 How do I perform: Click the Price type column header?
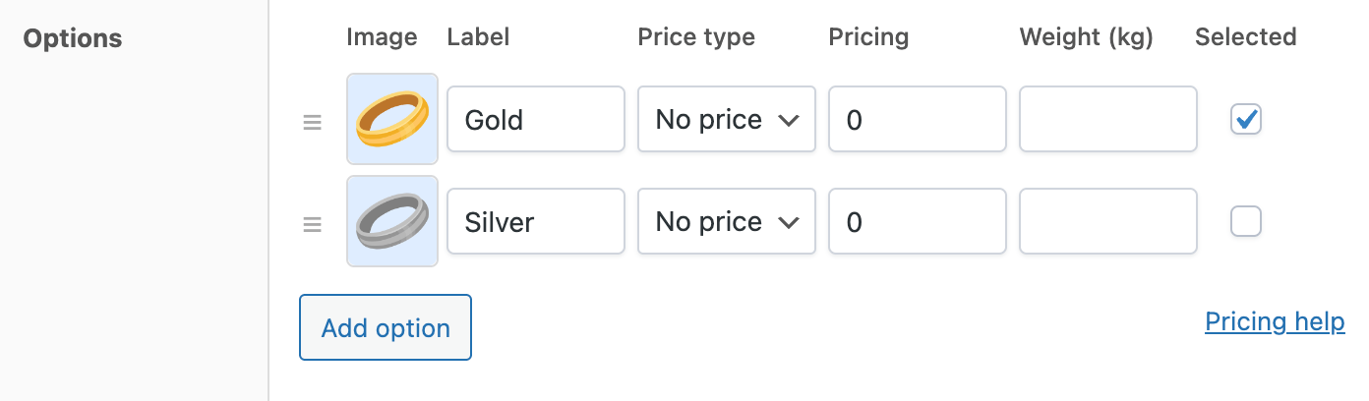pos(696,37)
